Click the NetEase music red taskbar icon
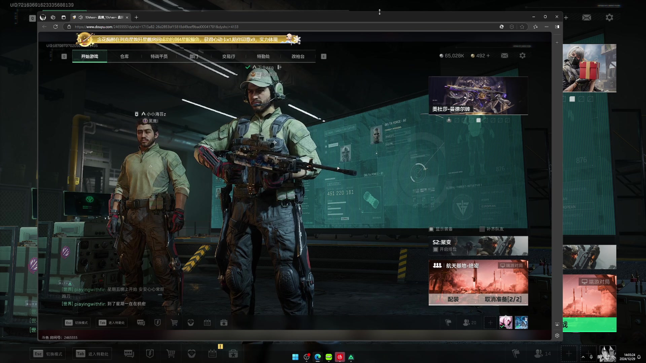The image size is (646, 363). 340,357
